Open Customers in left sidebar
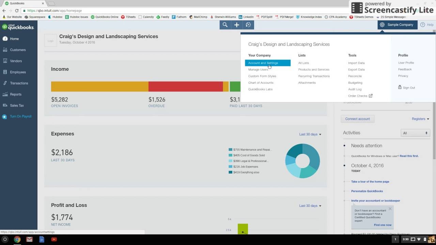The width and height of the screenshot is (436, 245). (x=18, y=50)
